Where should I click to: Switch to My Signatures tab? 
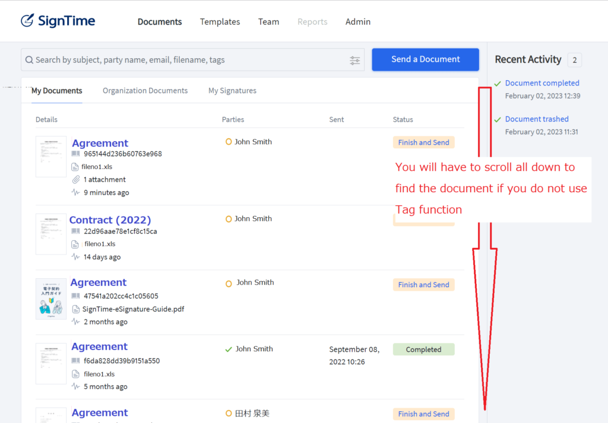click(232, 91)
